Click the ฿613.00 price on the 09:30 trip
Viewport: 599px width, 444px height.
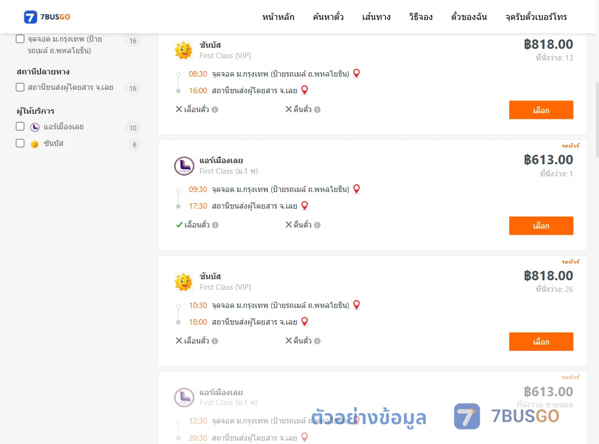coord(548,160)
